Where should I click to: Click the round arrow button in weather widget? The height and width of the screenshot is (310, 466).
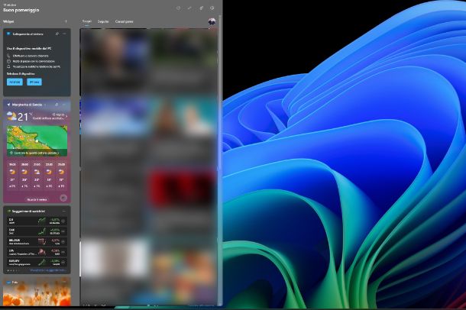click(x=63, y=198)
